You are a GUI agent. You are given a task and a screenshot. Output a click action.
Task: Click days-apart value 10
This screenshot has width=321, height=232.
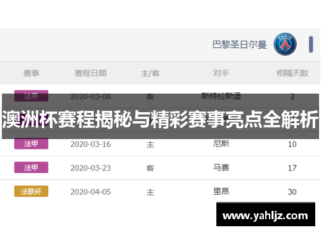(x=292, y=144)
